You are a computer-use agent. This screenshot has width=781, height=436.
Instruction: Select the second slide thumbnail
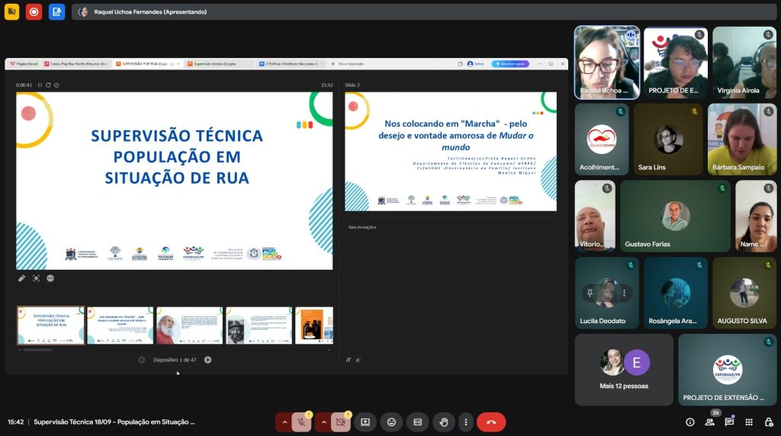(120, 325)
